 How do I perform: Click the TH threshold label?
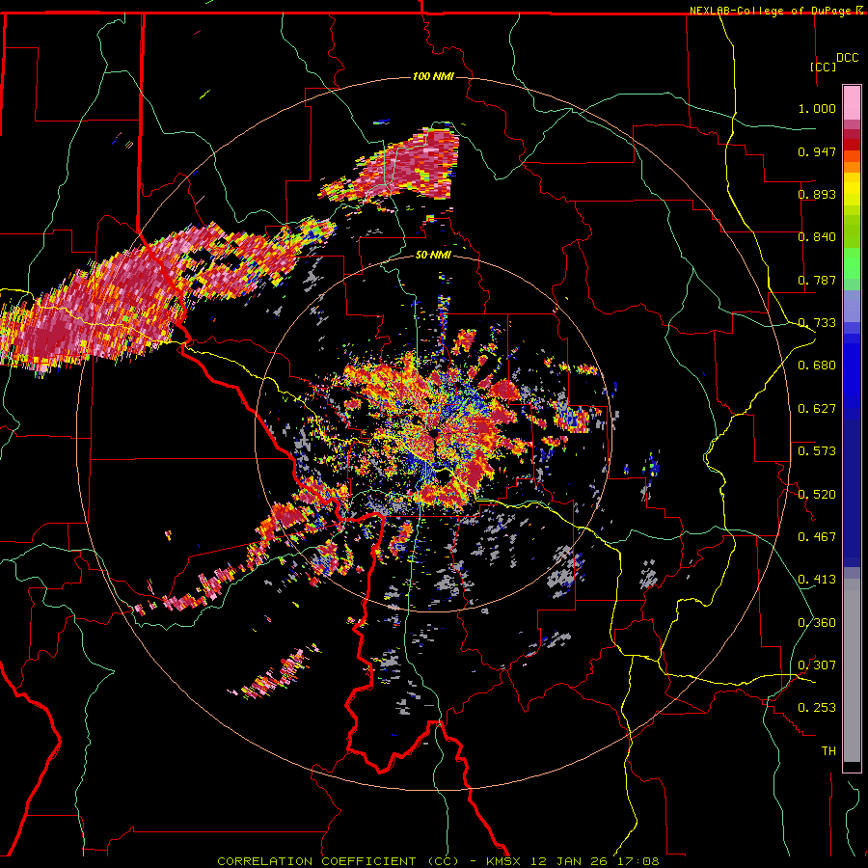[x=828, y=751]
